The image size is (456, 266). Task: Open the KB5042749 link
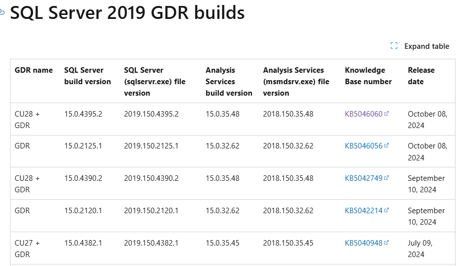click(x=363, y=178)
